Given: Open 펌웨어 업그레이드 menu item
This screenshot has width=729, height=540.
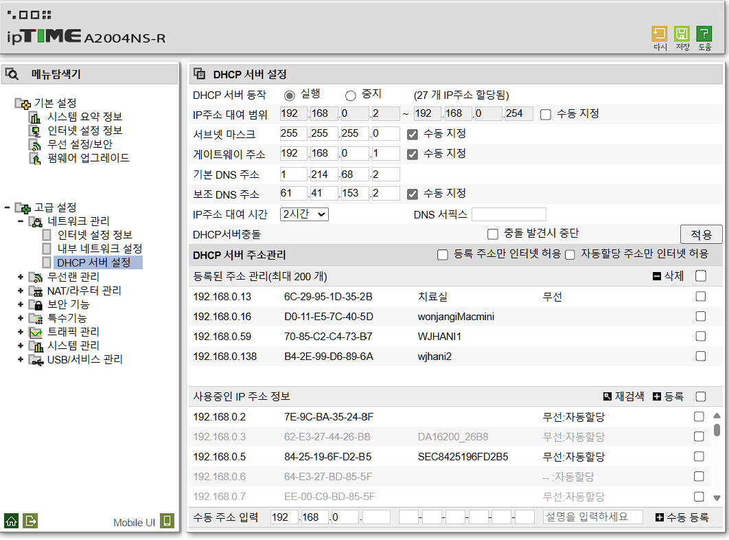Looking at the screenshot, I should pos(89,158).
